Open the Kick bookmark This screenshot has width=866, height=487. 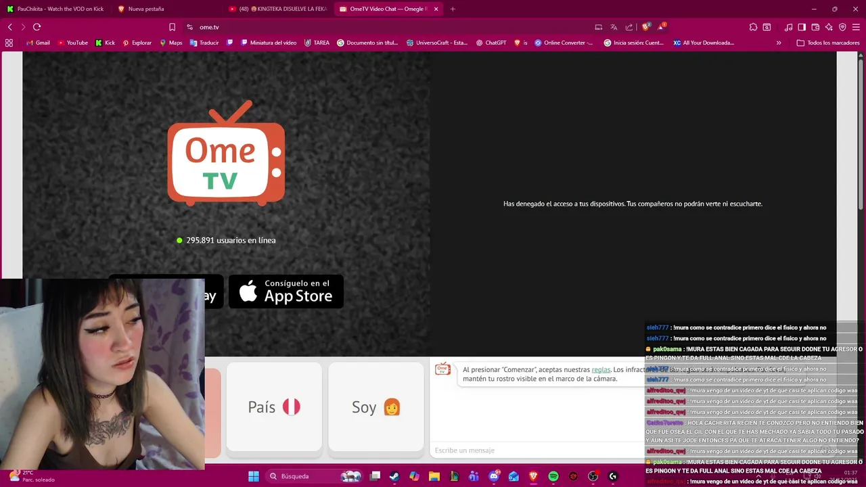(x=105, y=43)
